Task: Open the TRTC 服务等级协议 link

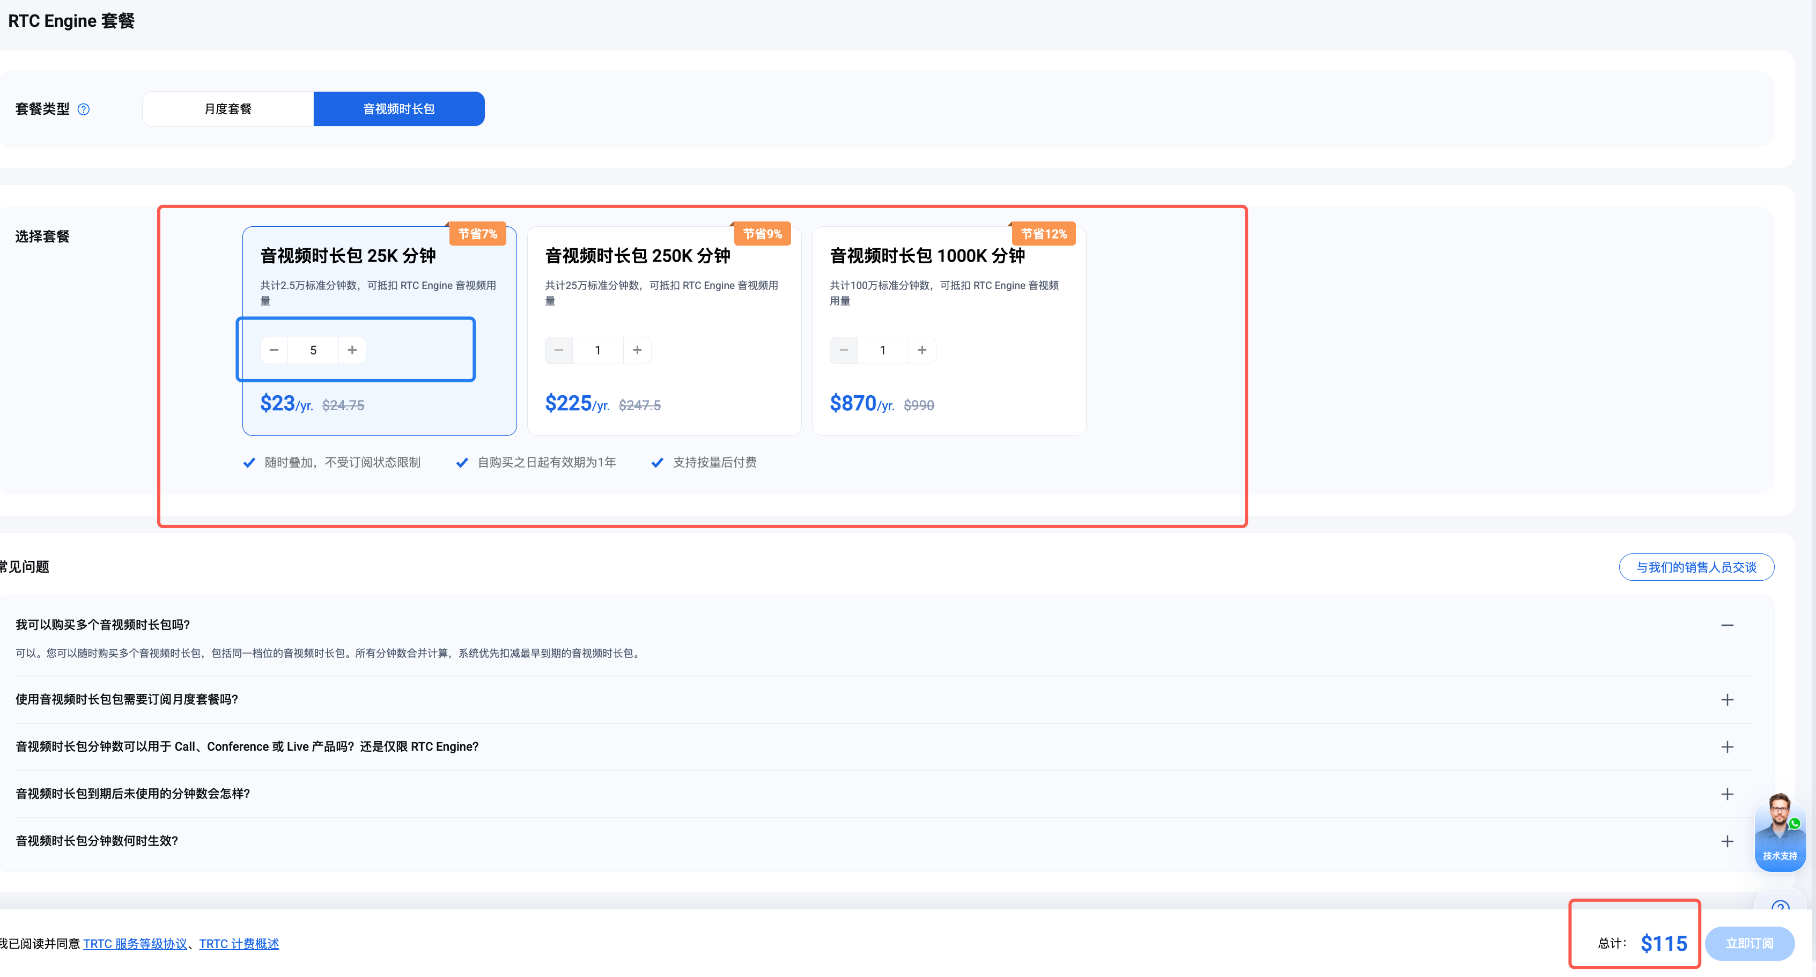Action: pos(135,944)
